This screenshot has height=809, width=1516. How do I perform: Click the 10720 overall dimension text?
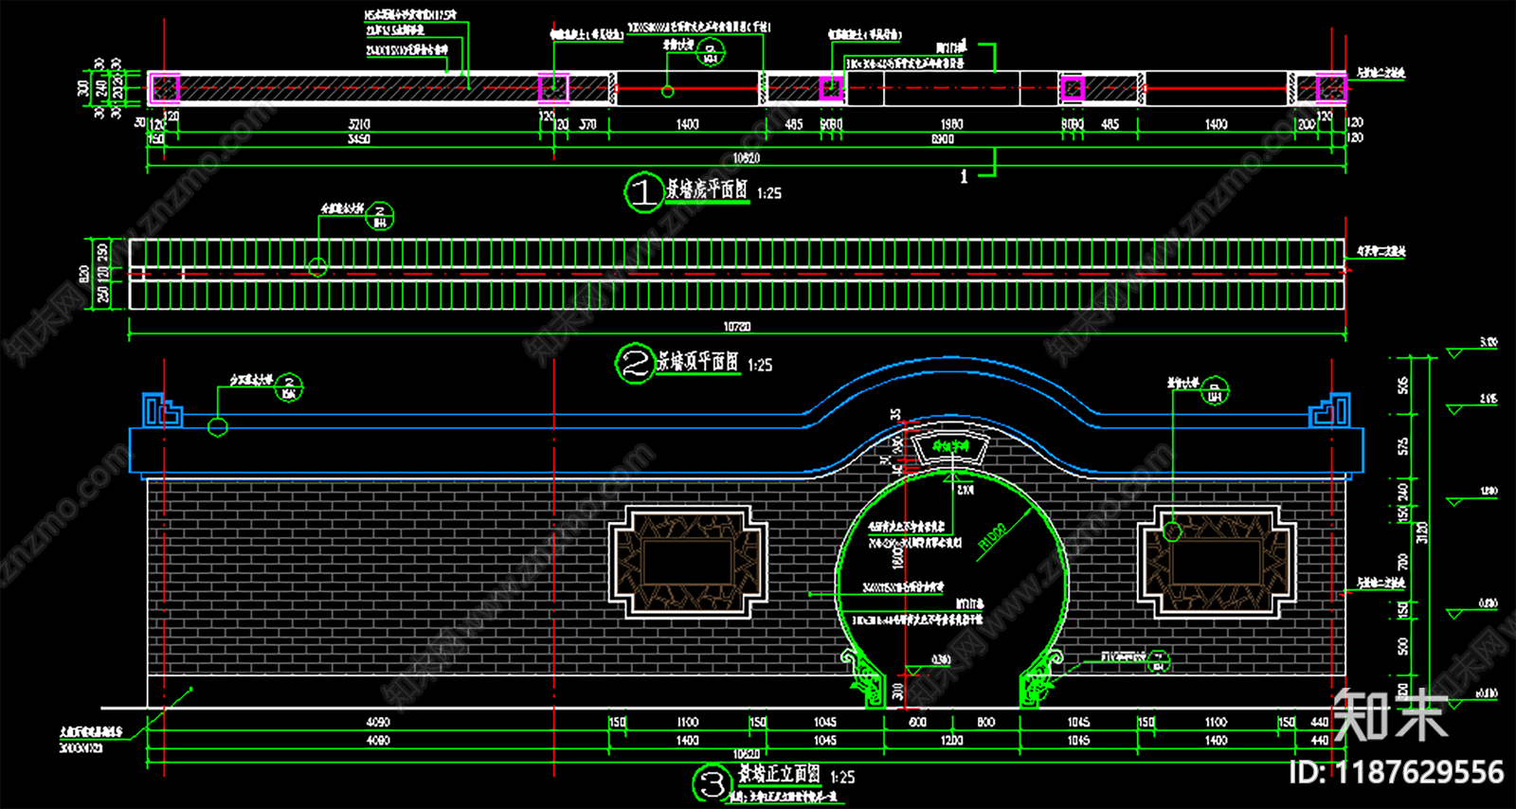coord(737,326)
